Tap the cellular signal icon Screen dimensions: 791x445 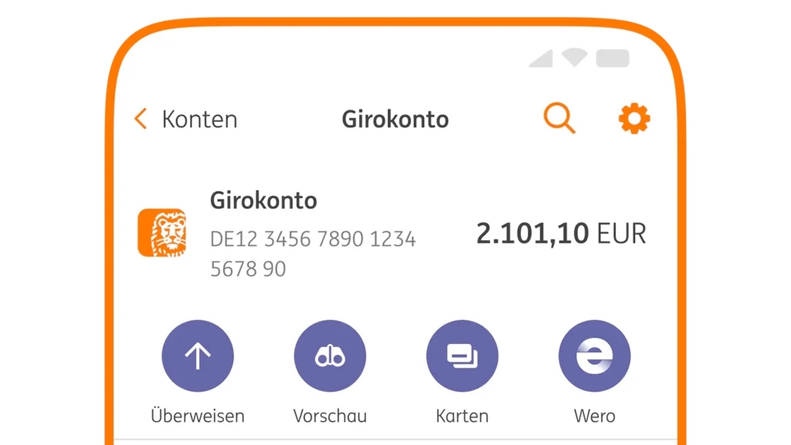541,59
